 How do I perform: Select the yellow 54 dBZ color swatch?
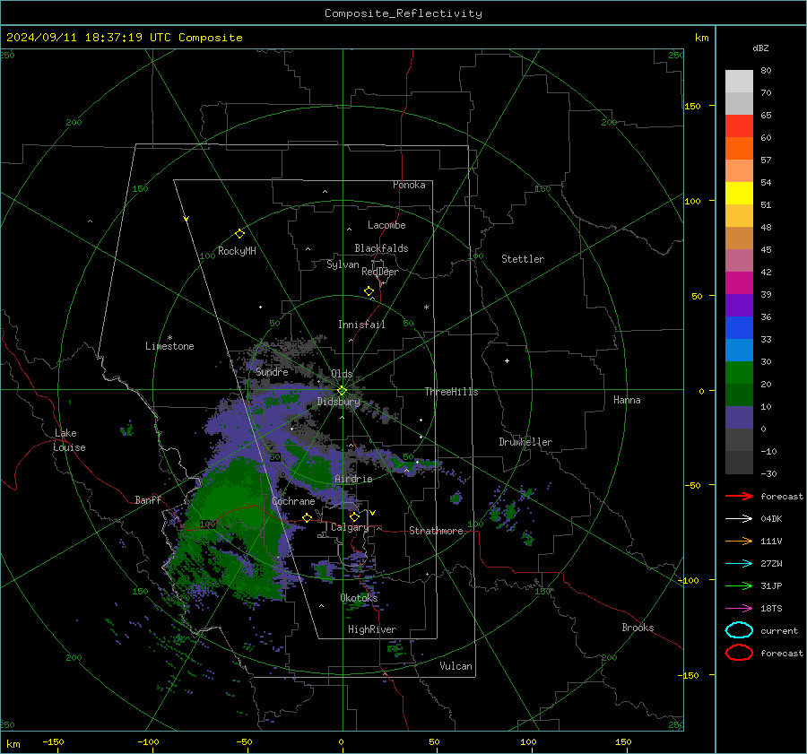[739, 194]
